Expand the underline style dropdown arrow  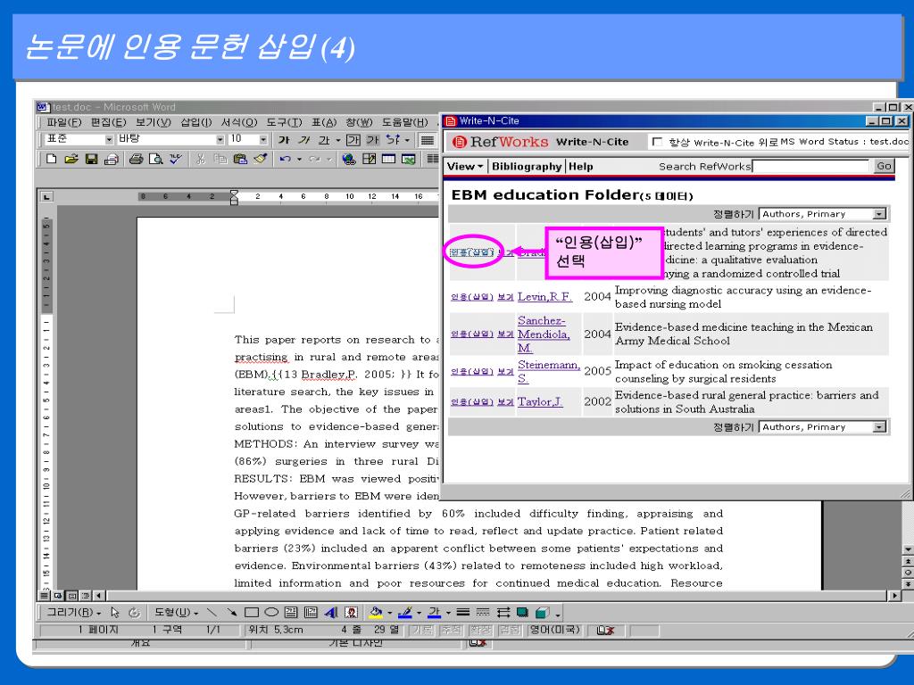(338, 140)
